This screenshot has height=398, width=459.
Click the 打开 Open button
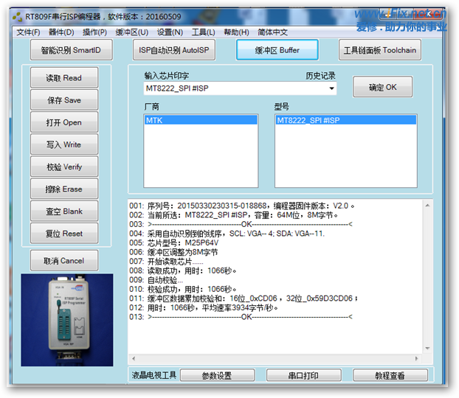click(64, 122)
